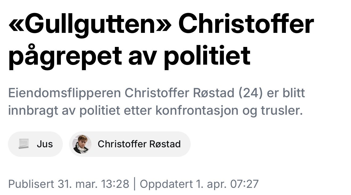Open Christoffer Røstad's profile avatar

tap(82, 144)
